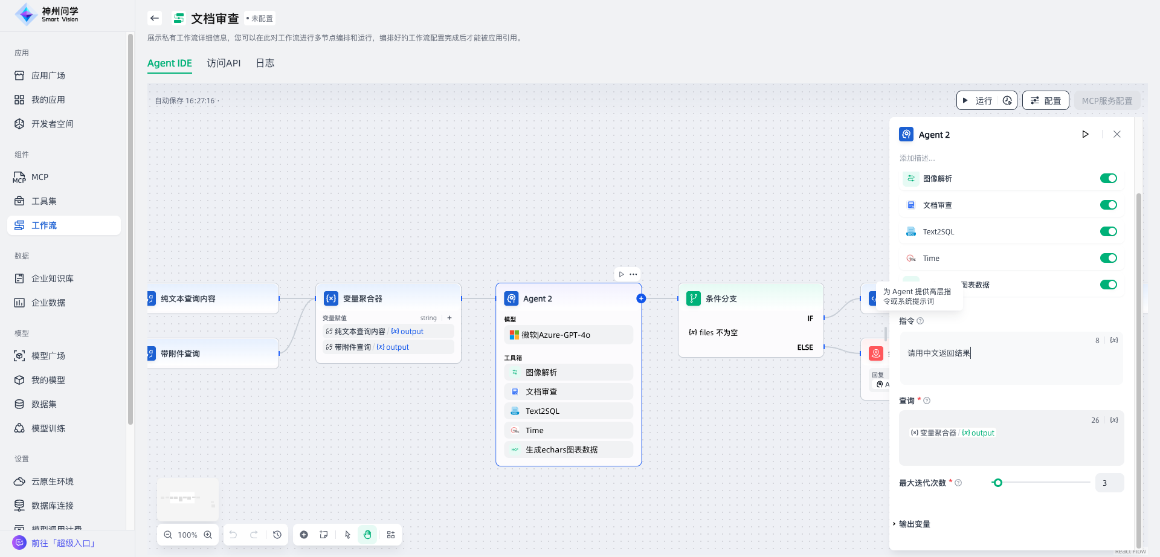Run Agent 2 with panel play icon
1160x557 pixels.
tap(1085, 134)
